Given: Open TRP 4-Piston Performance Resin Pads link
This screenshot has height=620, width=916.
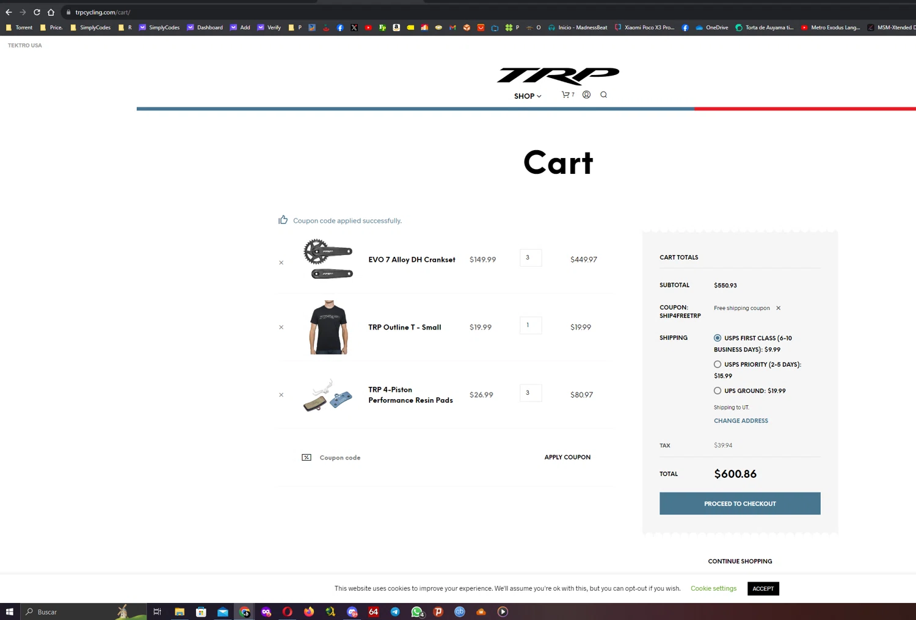Looking at the screenshot, I should coord(410,395).
